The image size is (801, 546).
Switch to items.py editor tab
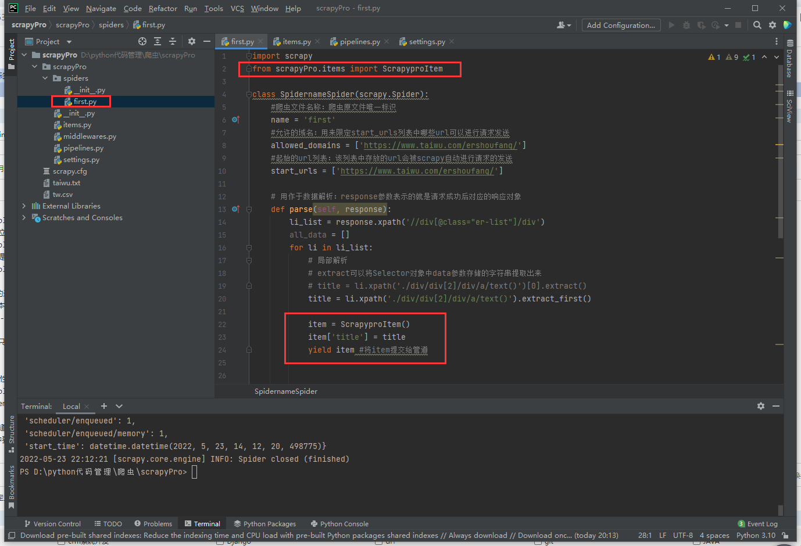296,42
